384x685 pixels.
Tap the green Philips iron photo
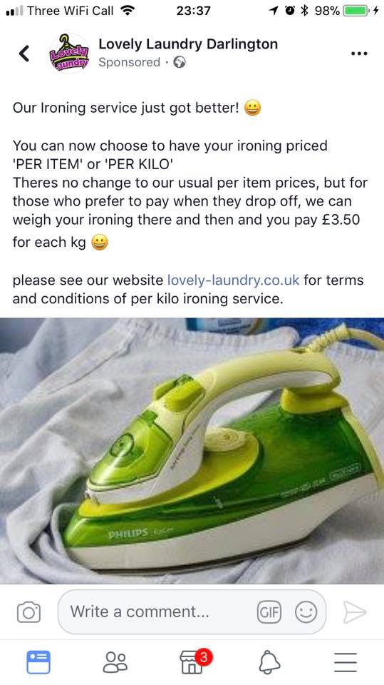click(x=192, y=450)
